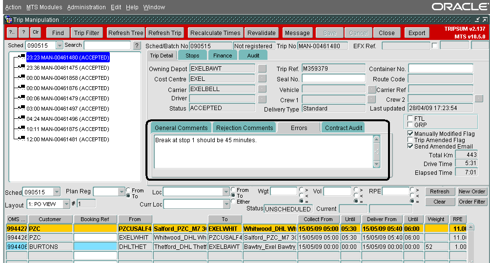
Task: Tick the FTL checkbox
Action: point(410,118)
